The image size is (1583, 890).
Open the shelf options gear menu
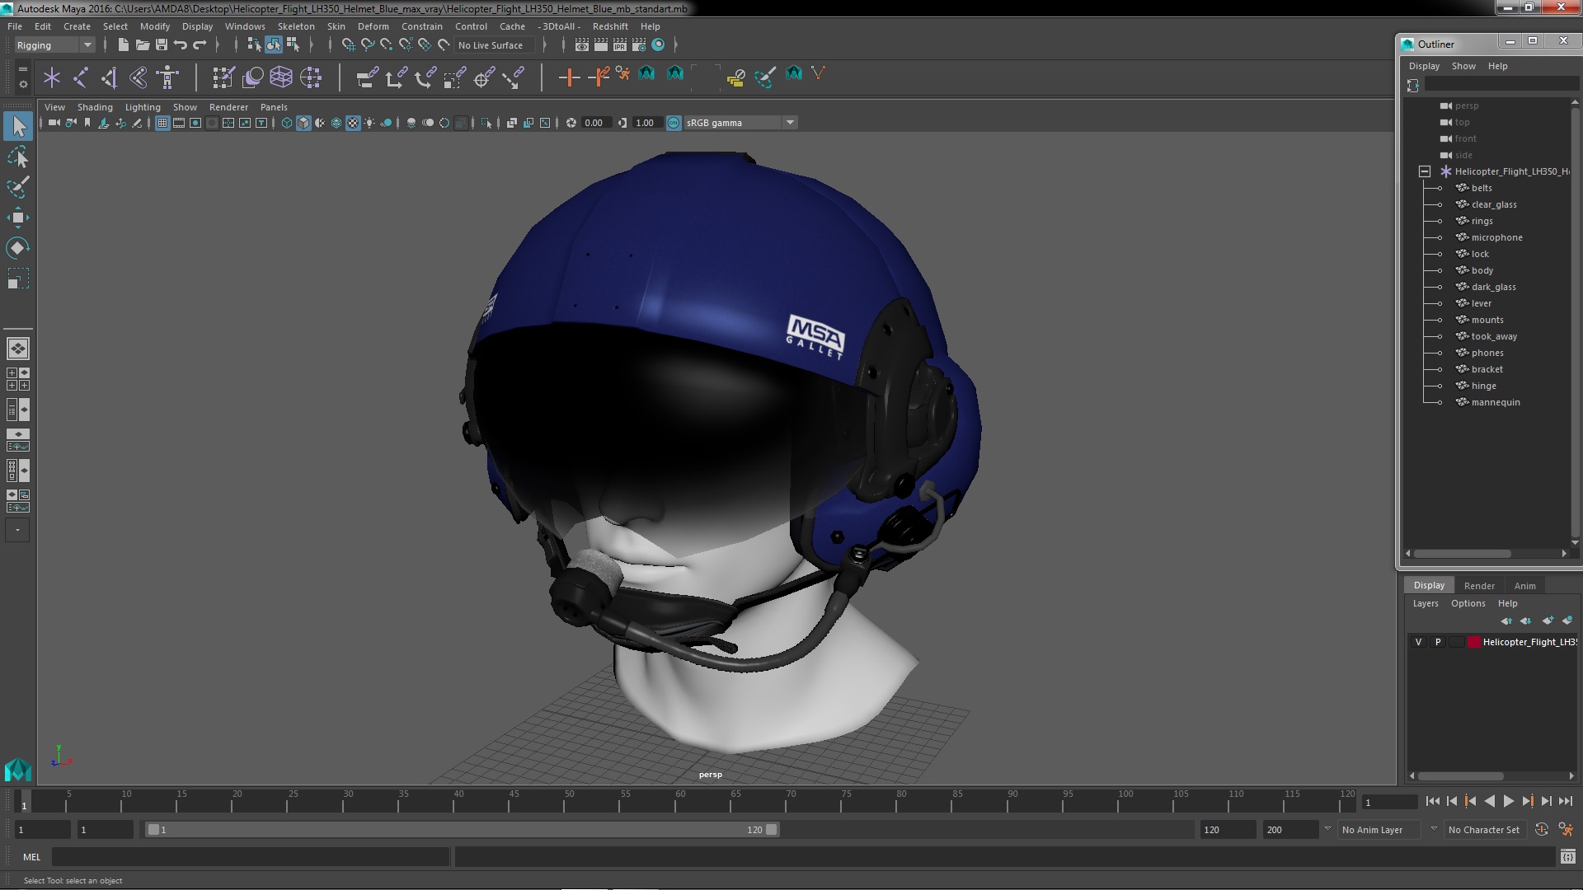point(22,84)
